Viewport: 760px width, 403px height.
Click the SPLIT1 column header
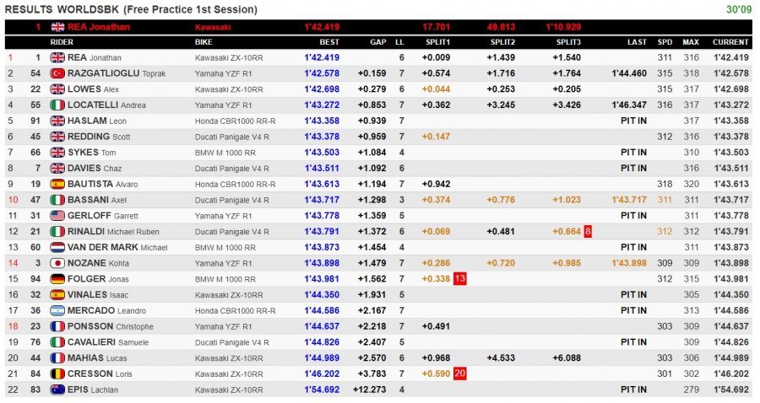click(437, 42)
